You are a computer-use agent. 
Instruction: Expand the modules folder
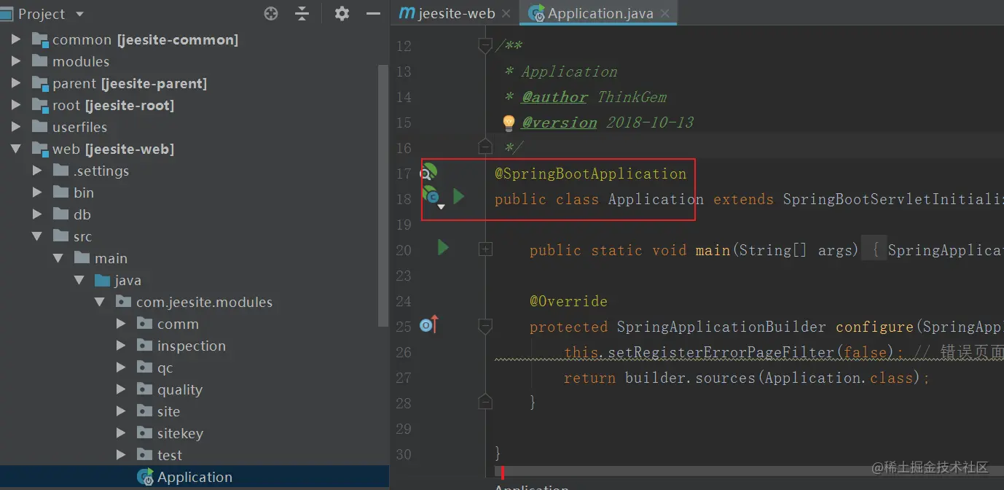tap(16, 61)
